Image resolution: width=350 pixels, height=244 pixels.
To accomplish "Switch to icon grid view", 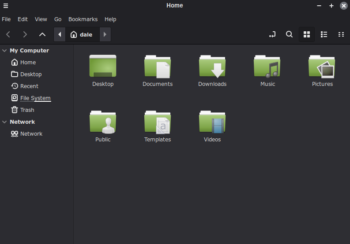I will point(307,34).
